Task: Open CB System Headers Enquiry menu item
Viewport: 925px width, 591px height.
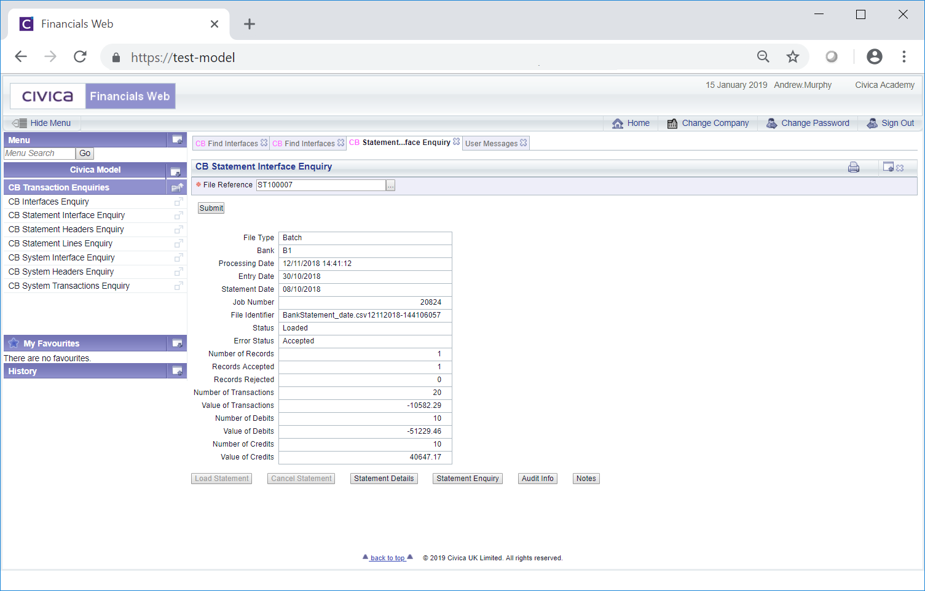Action: 61,272
